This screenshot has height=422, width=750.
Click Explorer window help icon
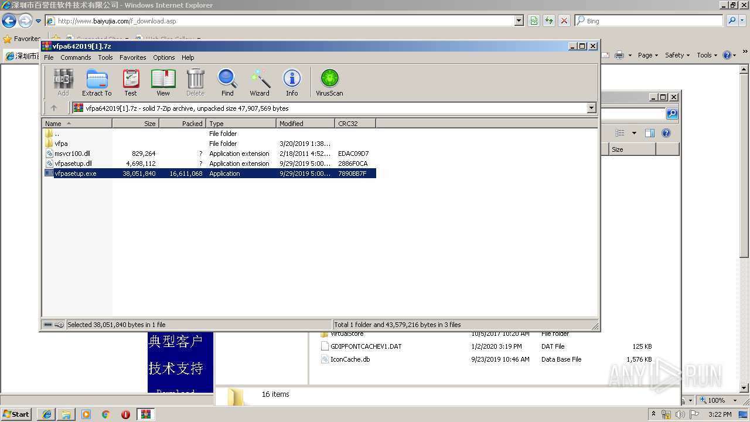click(x=666, y=133)
